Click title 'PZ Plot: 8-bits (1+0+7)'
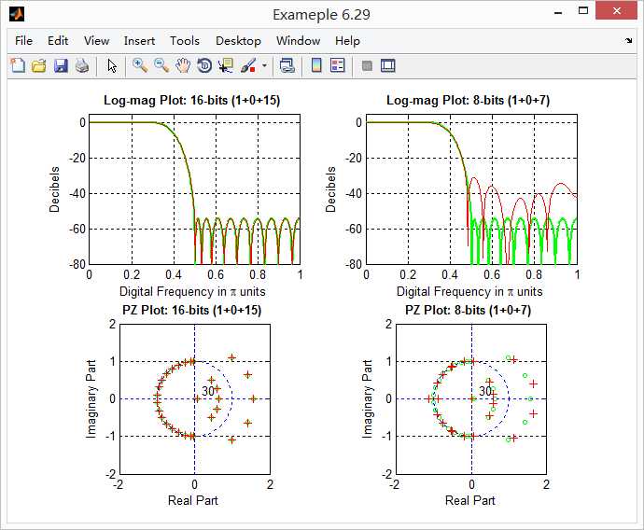The width and height of the screenshot is (644, 530). coord(469,310)
